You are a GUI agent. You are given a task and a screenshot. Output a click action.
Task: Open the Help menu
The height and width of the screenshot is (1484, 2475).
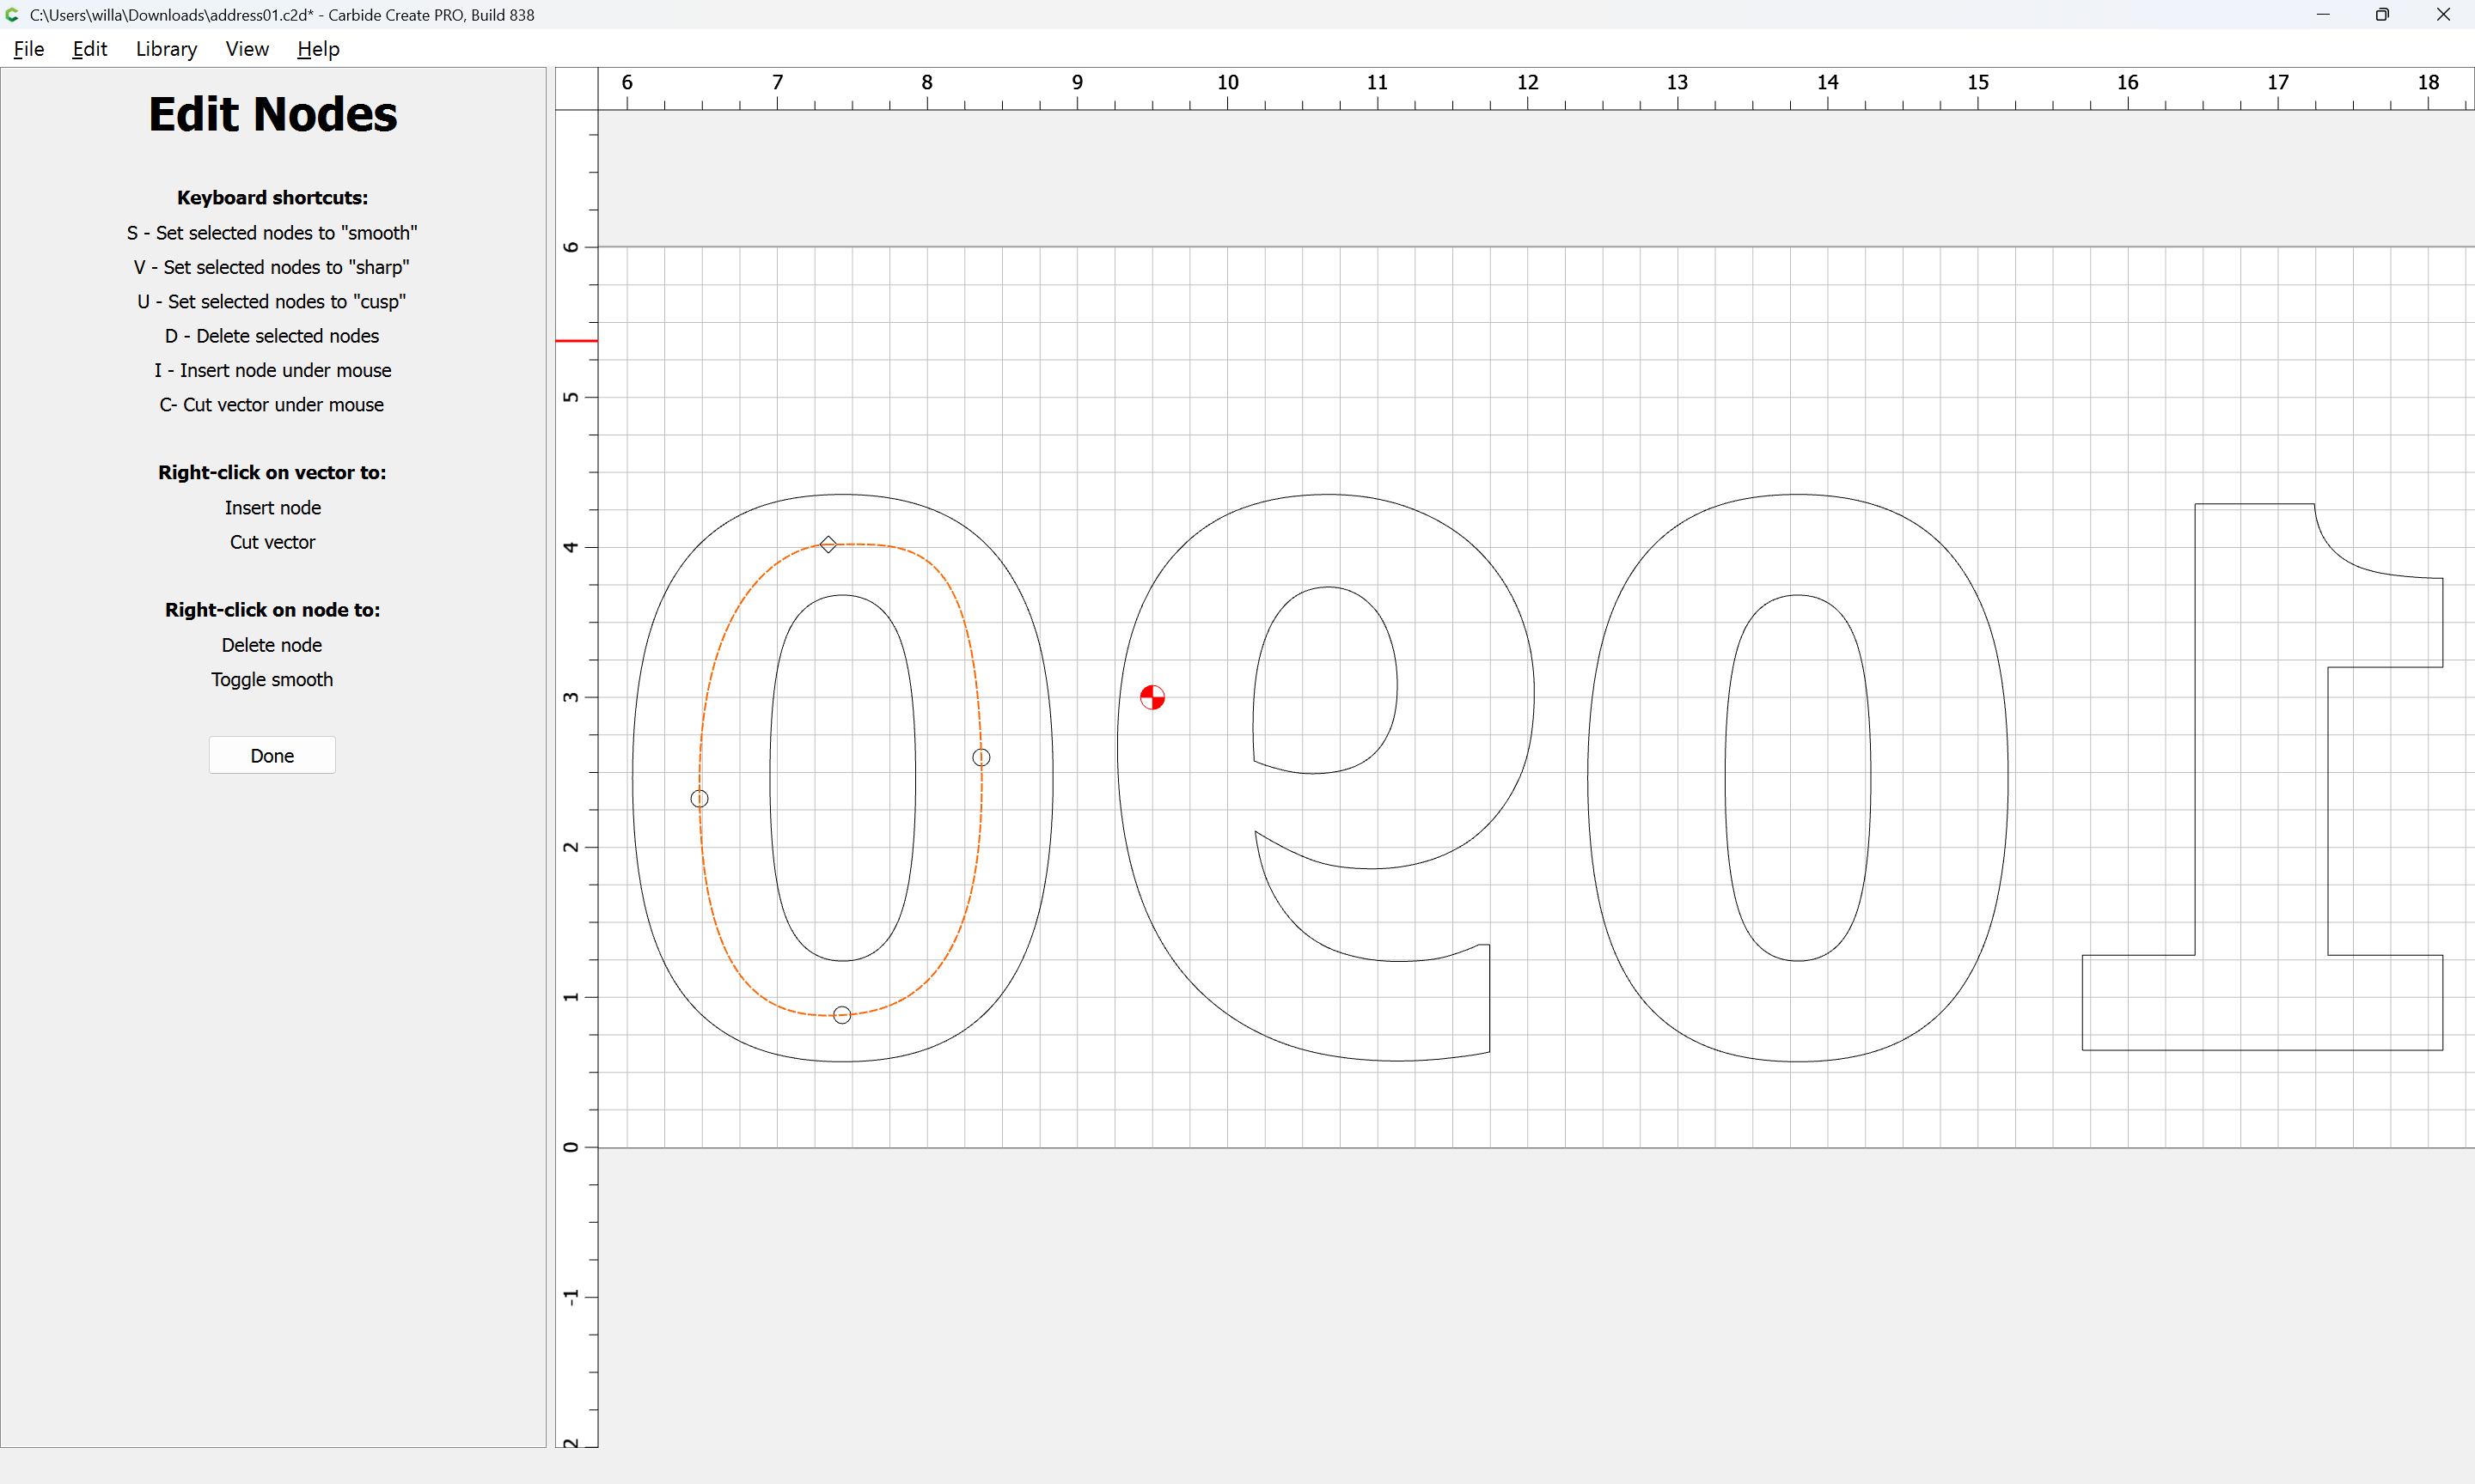pos(318,49)
